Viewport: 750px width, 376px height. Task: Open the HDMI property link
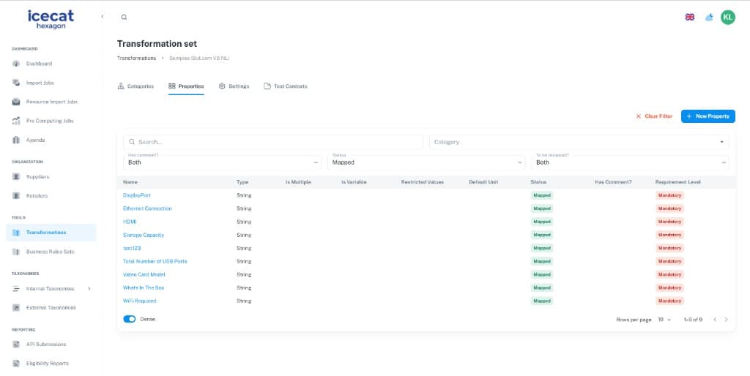(130, 222)
